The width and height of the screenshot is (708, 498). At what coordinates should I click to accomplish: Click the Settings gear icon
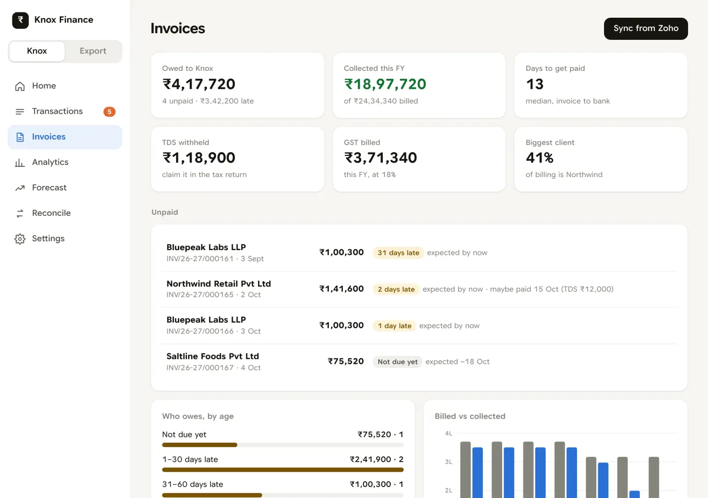pos(20,239)
